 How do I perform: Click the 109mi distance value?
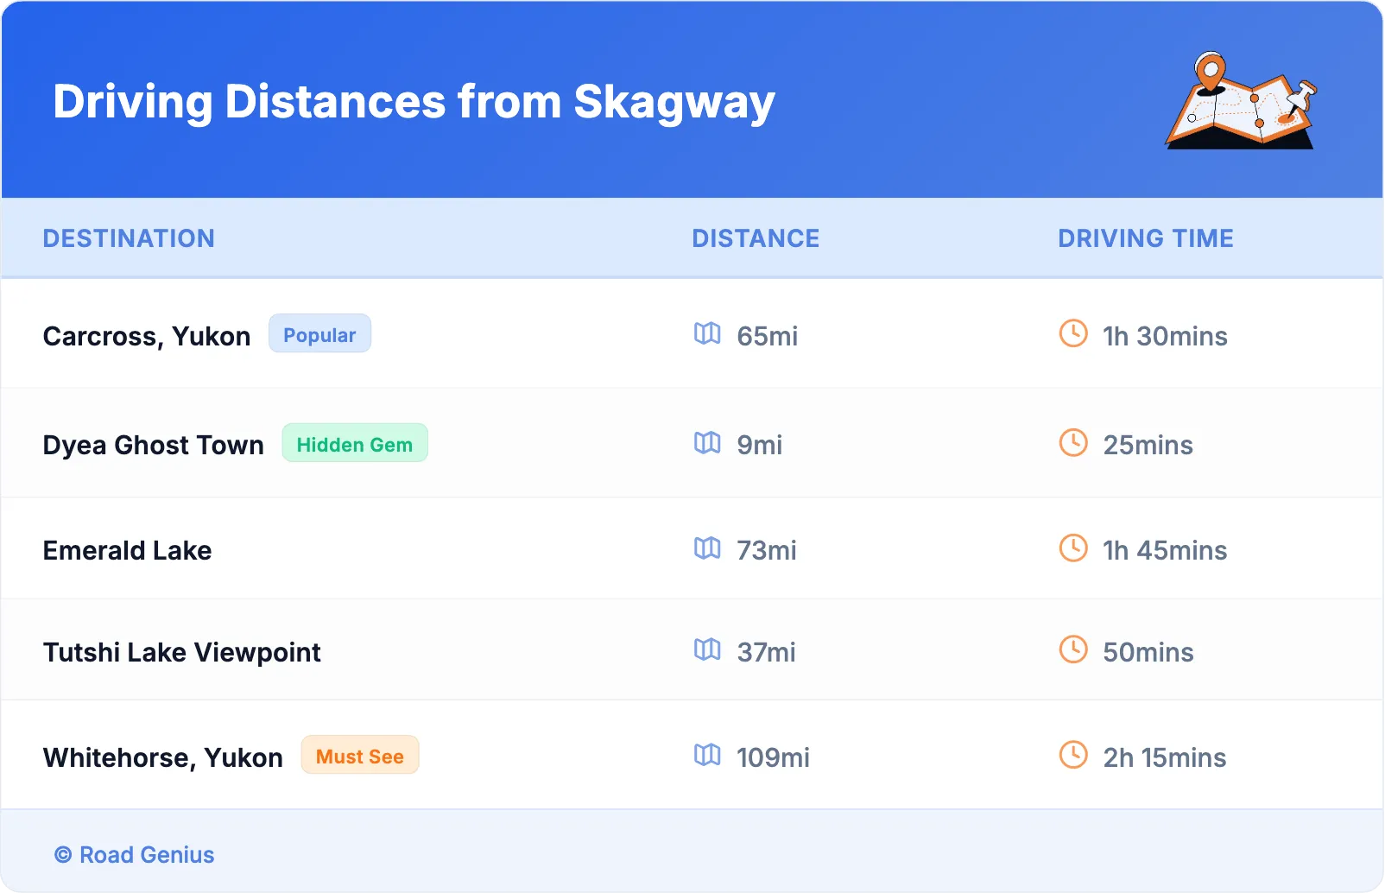point(774,757)
